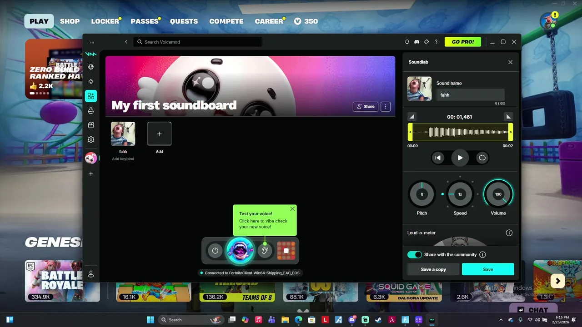
Task: Open the SHOP tab in Fortnite
Action: (x=70, y=21)
